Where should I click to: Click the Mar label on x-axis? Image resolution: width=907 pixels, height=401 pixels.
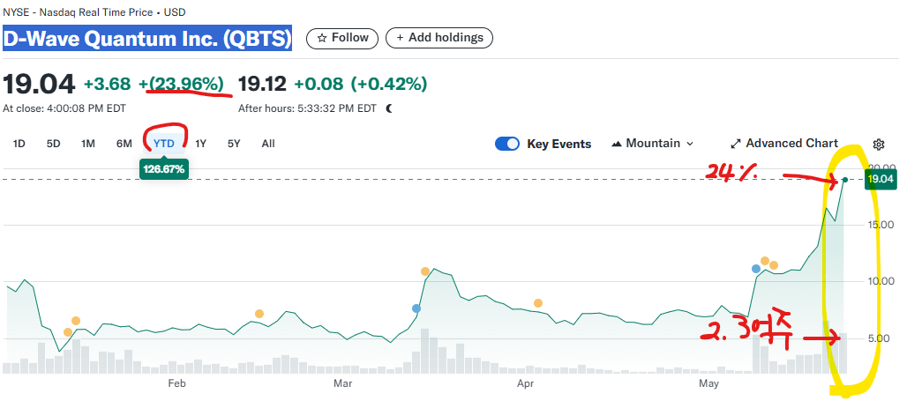tap(342, 383)
